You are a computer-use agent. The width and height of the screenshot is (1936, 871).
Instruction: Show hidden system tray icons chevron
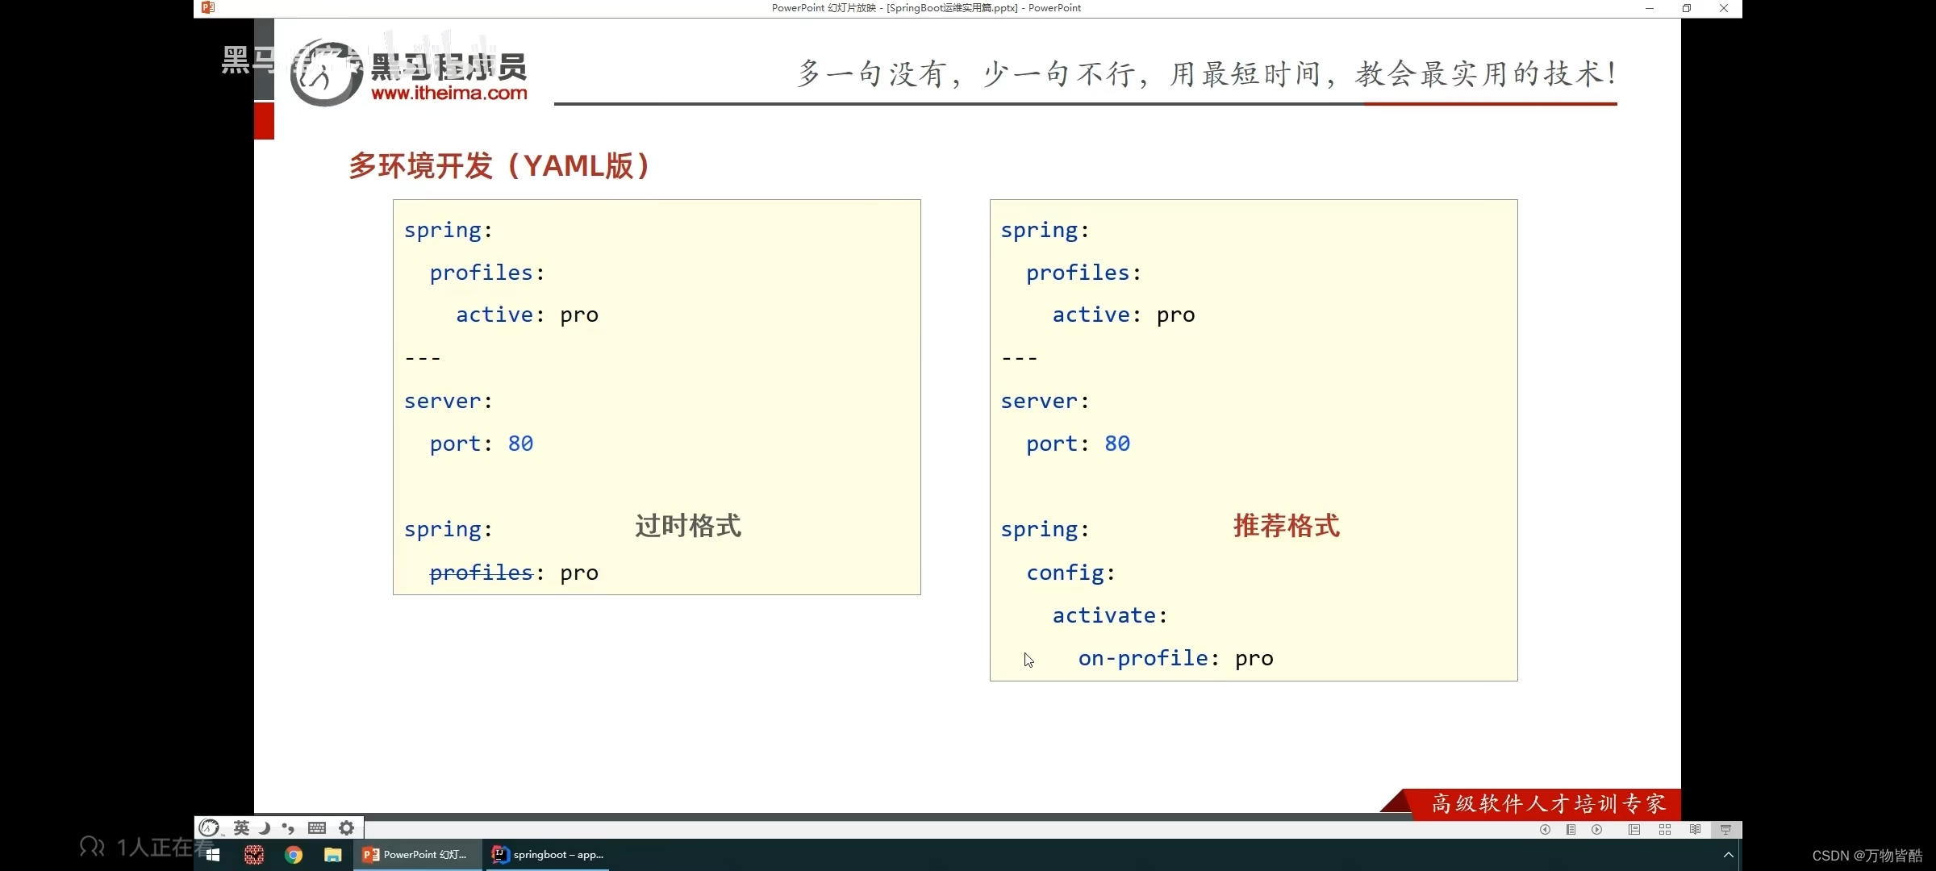coord(1728,855)
